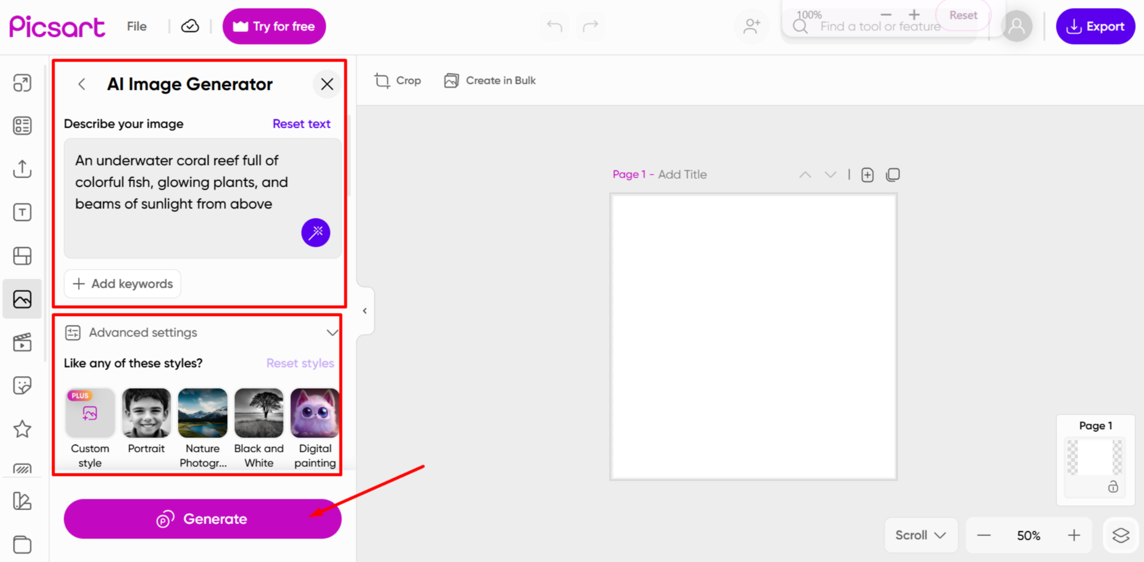Open the Photos panel in the sidebar

click(22, 299)
